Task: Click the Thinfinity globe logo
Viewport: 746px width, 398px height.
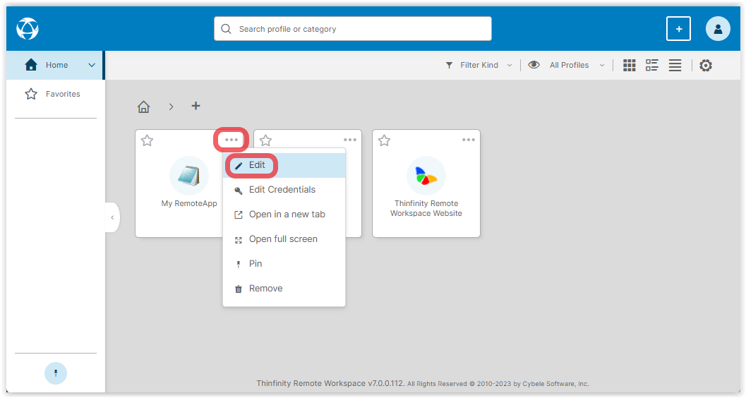Action: 28,28
